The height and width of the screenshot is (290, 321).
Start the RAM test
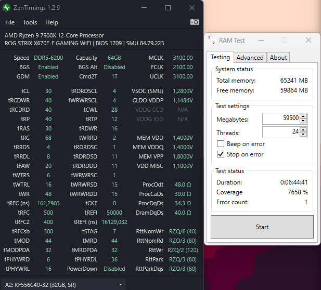262,227
